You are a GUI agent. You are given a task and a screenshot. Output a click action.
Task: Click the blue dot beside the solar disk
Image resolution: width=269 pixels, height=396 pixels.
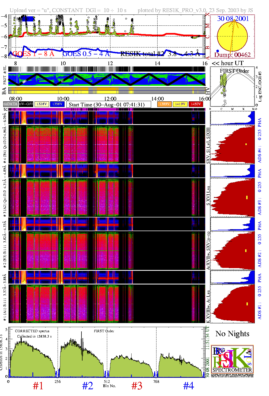[x=218, y=51]
